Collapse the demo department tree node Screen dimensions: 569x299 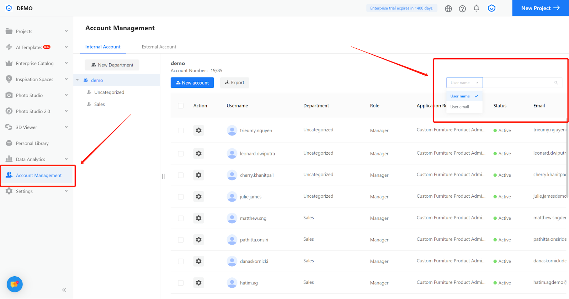tap(78, 80)
